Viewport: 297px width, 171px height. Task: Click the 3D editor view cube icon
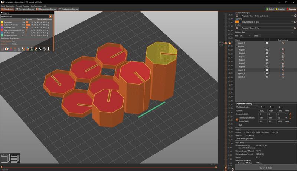click(x=5, y=158)
